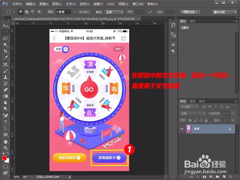The width and height of the screenshot is (240, 180).
Task: Select the Eyedropper tool
Action: (x=5, y=57)
